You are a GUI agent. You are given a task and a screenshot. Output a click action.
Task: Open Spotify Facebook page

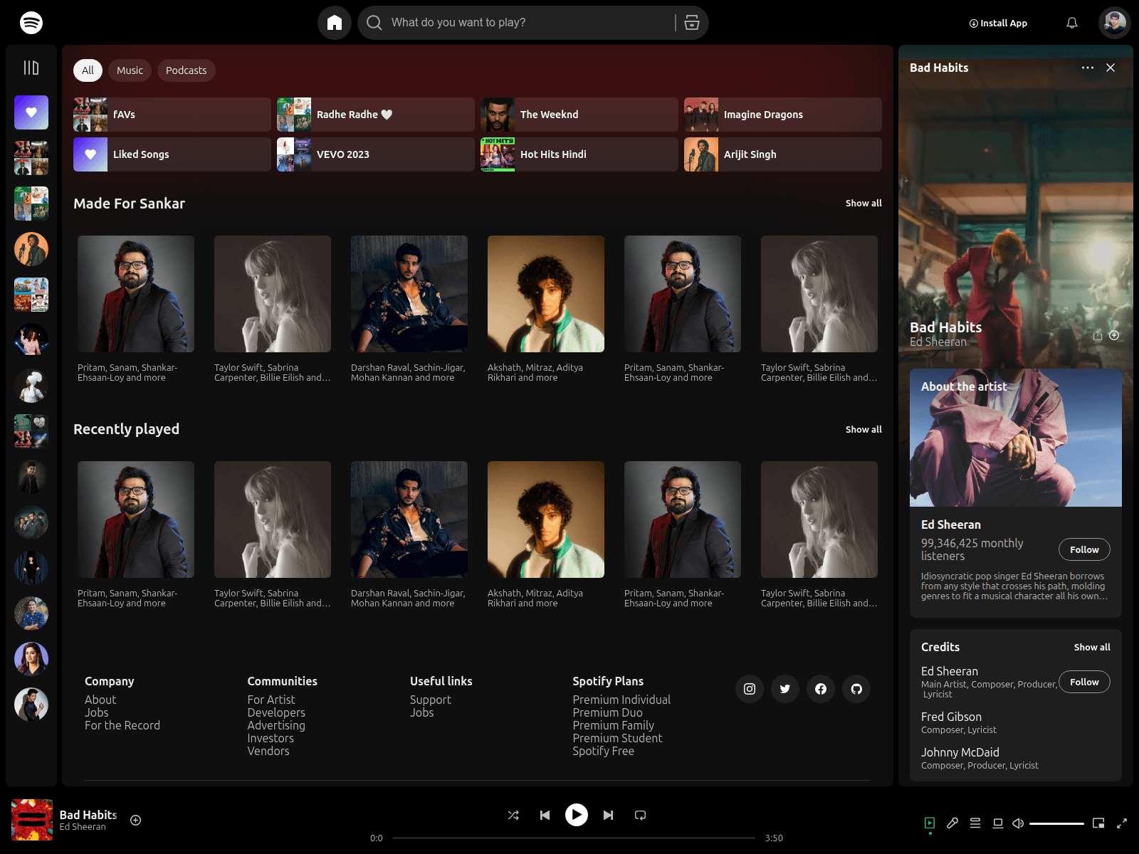pyautogui.click(x=821, y=689)
